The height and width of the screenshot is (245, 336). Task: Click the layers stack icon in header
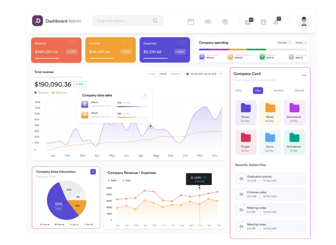point(225,22)
